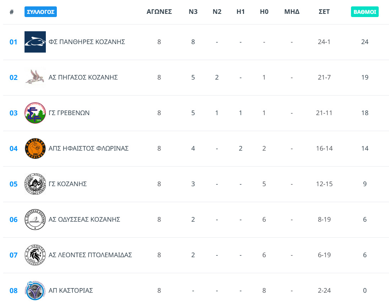Click the ΓΣ Γρεβενών club crest
Image resolution: width=389 pixels, height=303 pixels.
pos(35,113)
